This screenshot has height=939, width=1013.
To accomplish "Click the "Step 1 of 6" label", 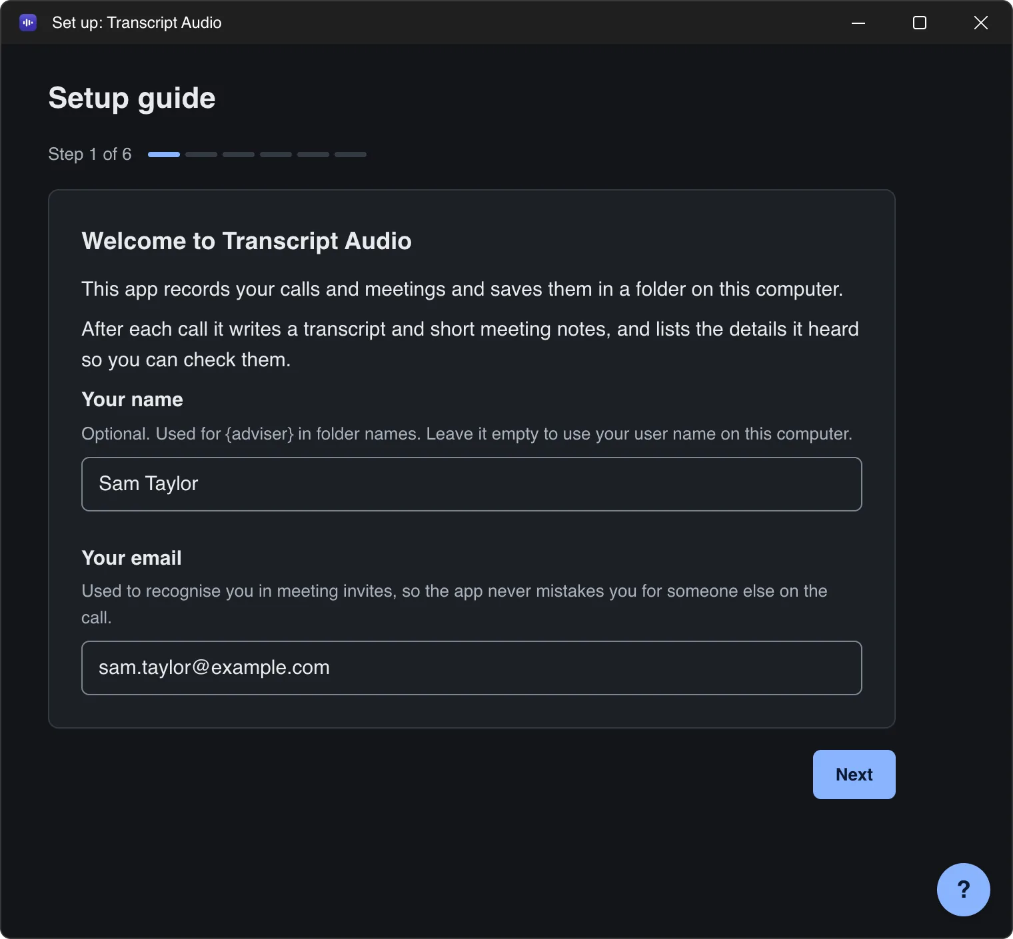I will [x=90, y=154].
